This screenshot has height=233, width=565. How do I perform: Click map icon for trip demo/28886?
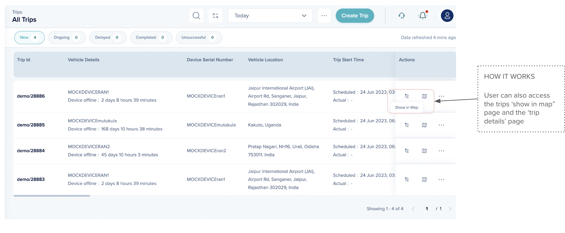point(424,96)
